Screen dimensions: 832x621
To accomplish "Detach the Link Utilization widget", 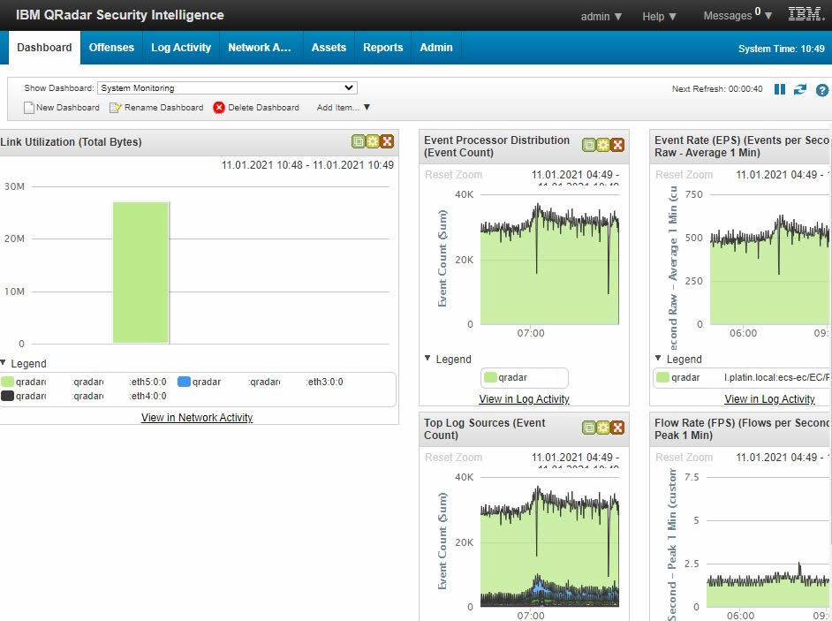I will (359, 141).
